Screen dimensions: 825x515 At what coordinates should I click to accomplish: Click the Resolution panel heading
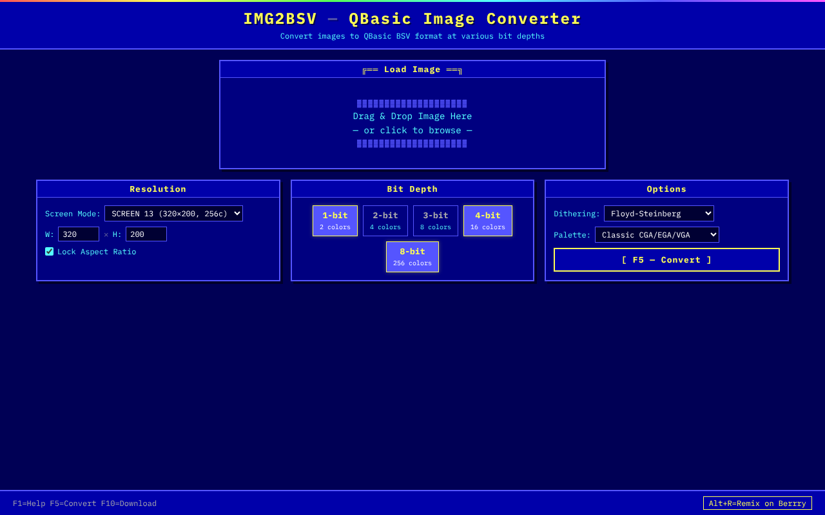158,189
